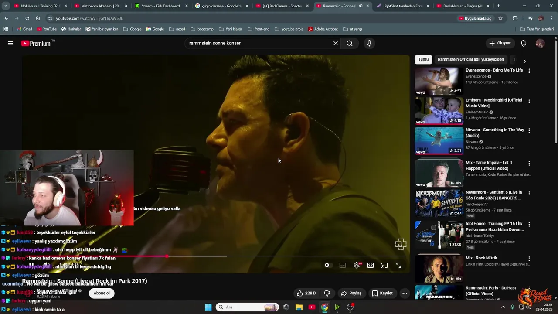Open YouTube notifications bell

coord(524,43)
